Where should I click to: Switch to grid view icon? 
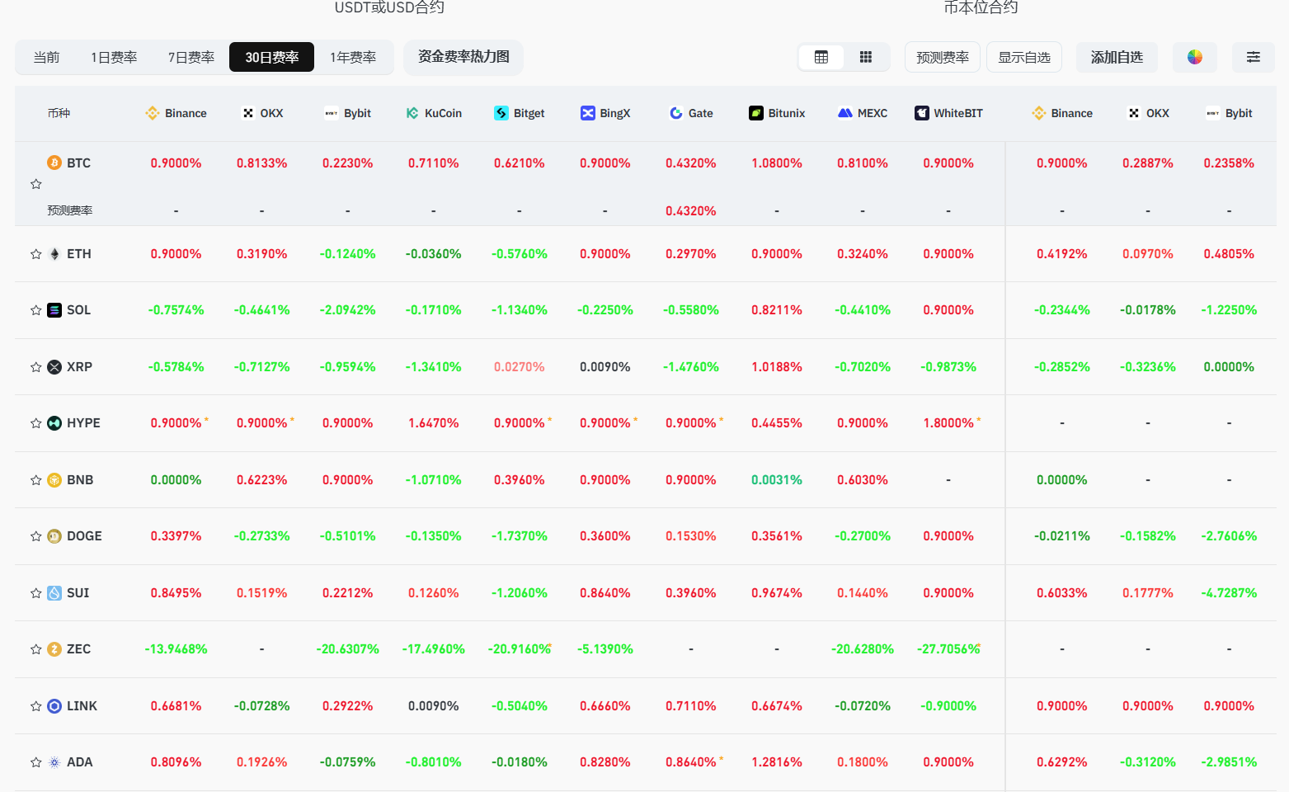[865, 57]
